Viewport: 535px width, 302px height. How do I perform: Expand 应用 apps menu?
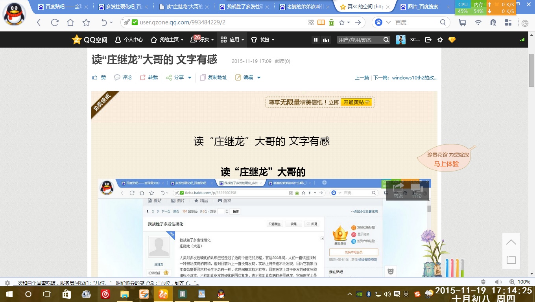pos(232,40)
